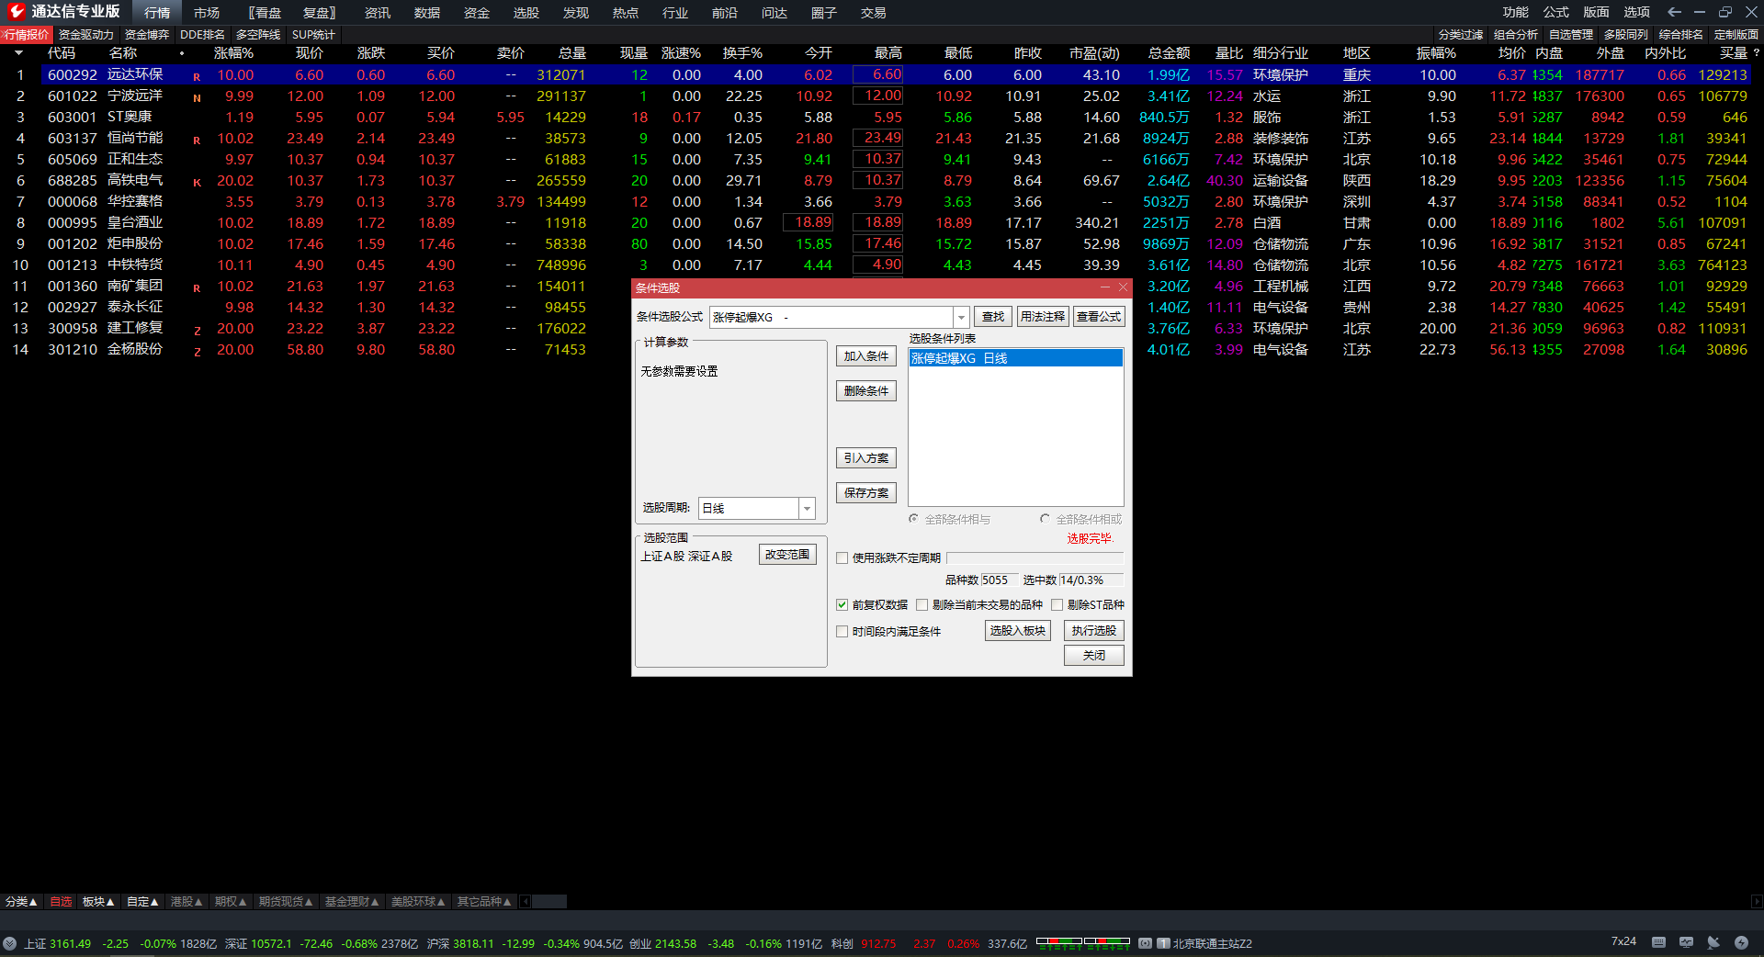Image resolution: width=1764 pixels, height=957 pixels.
Task: Select 全部条件相或 radio button
Action: coord(1045,519)
